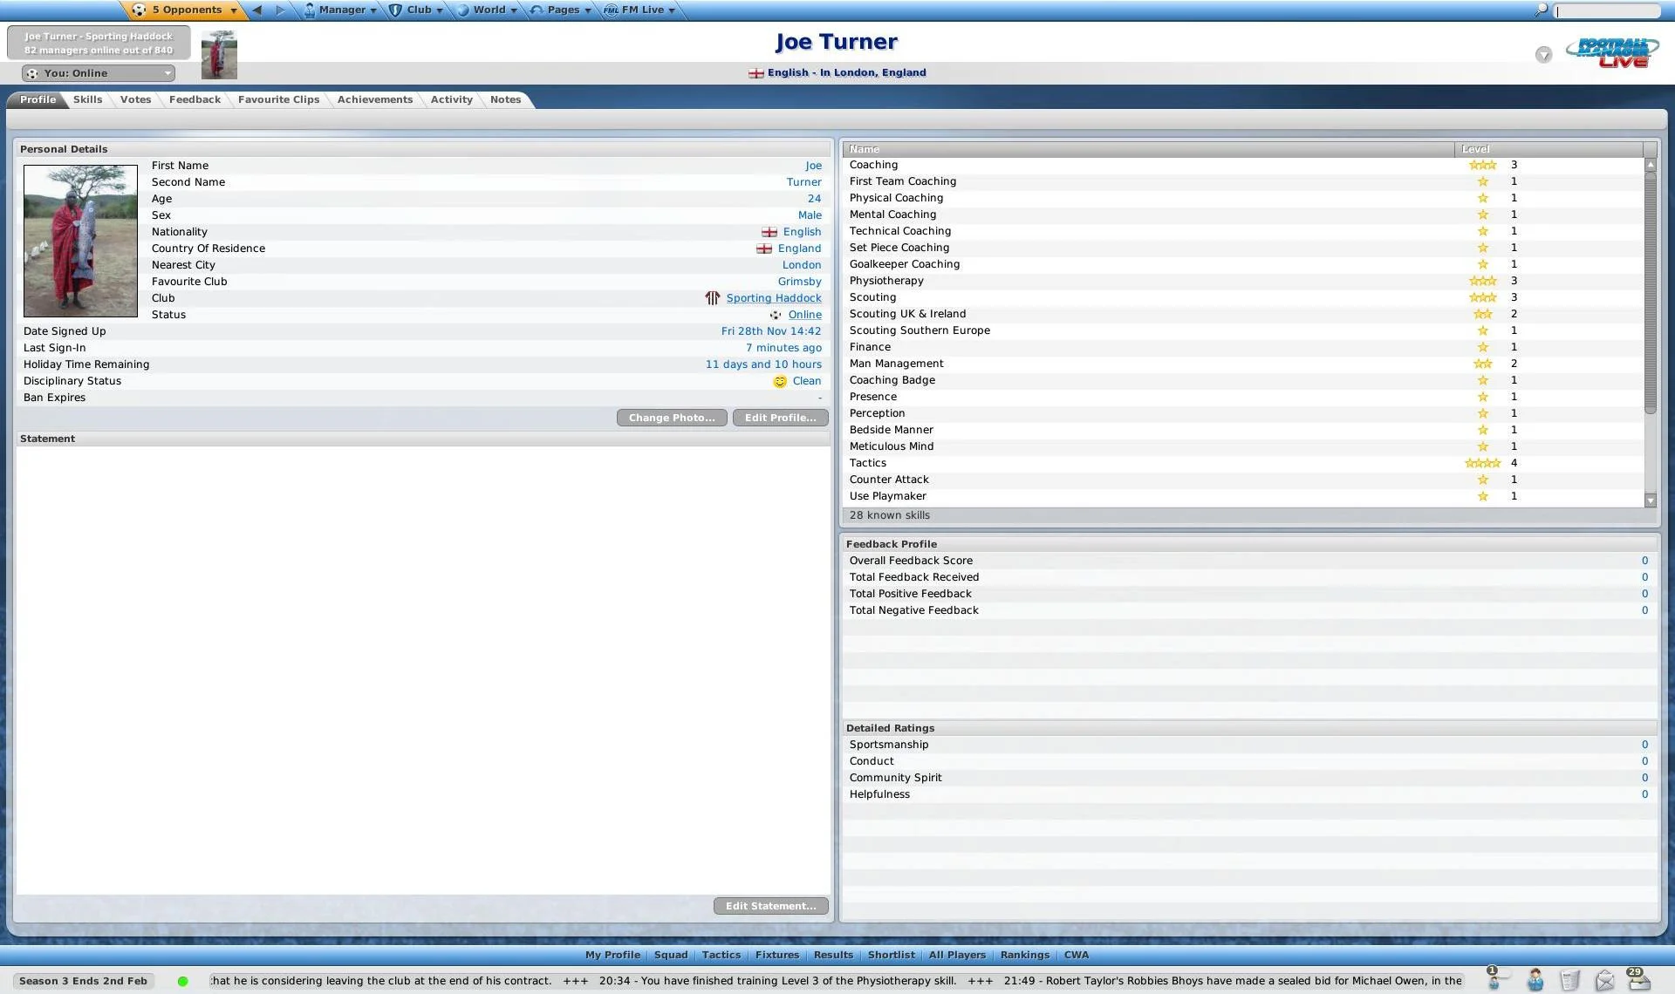Click the magnifying glass search icon
The height and width of the screenshot is (994, 1675).
(1540, 10)
